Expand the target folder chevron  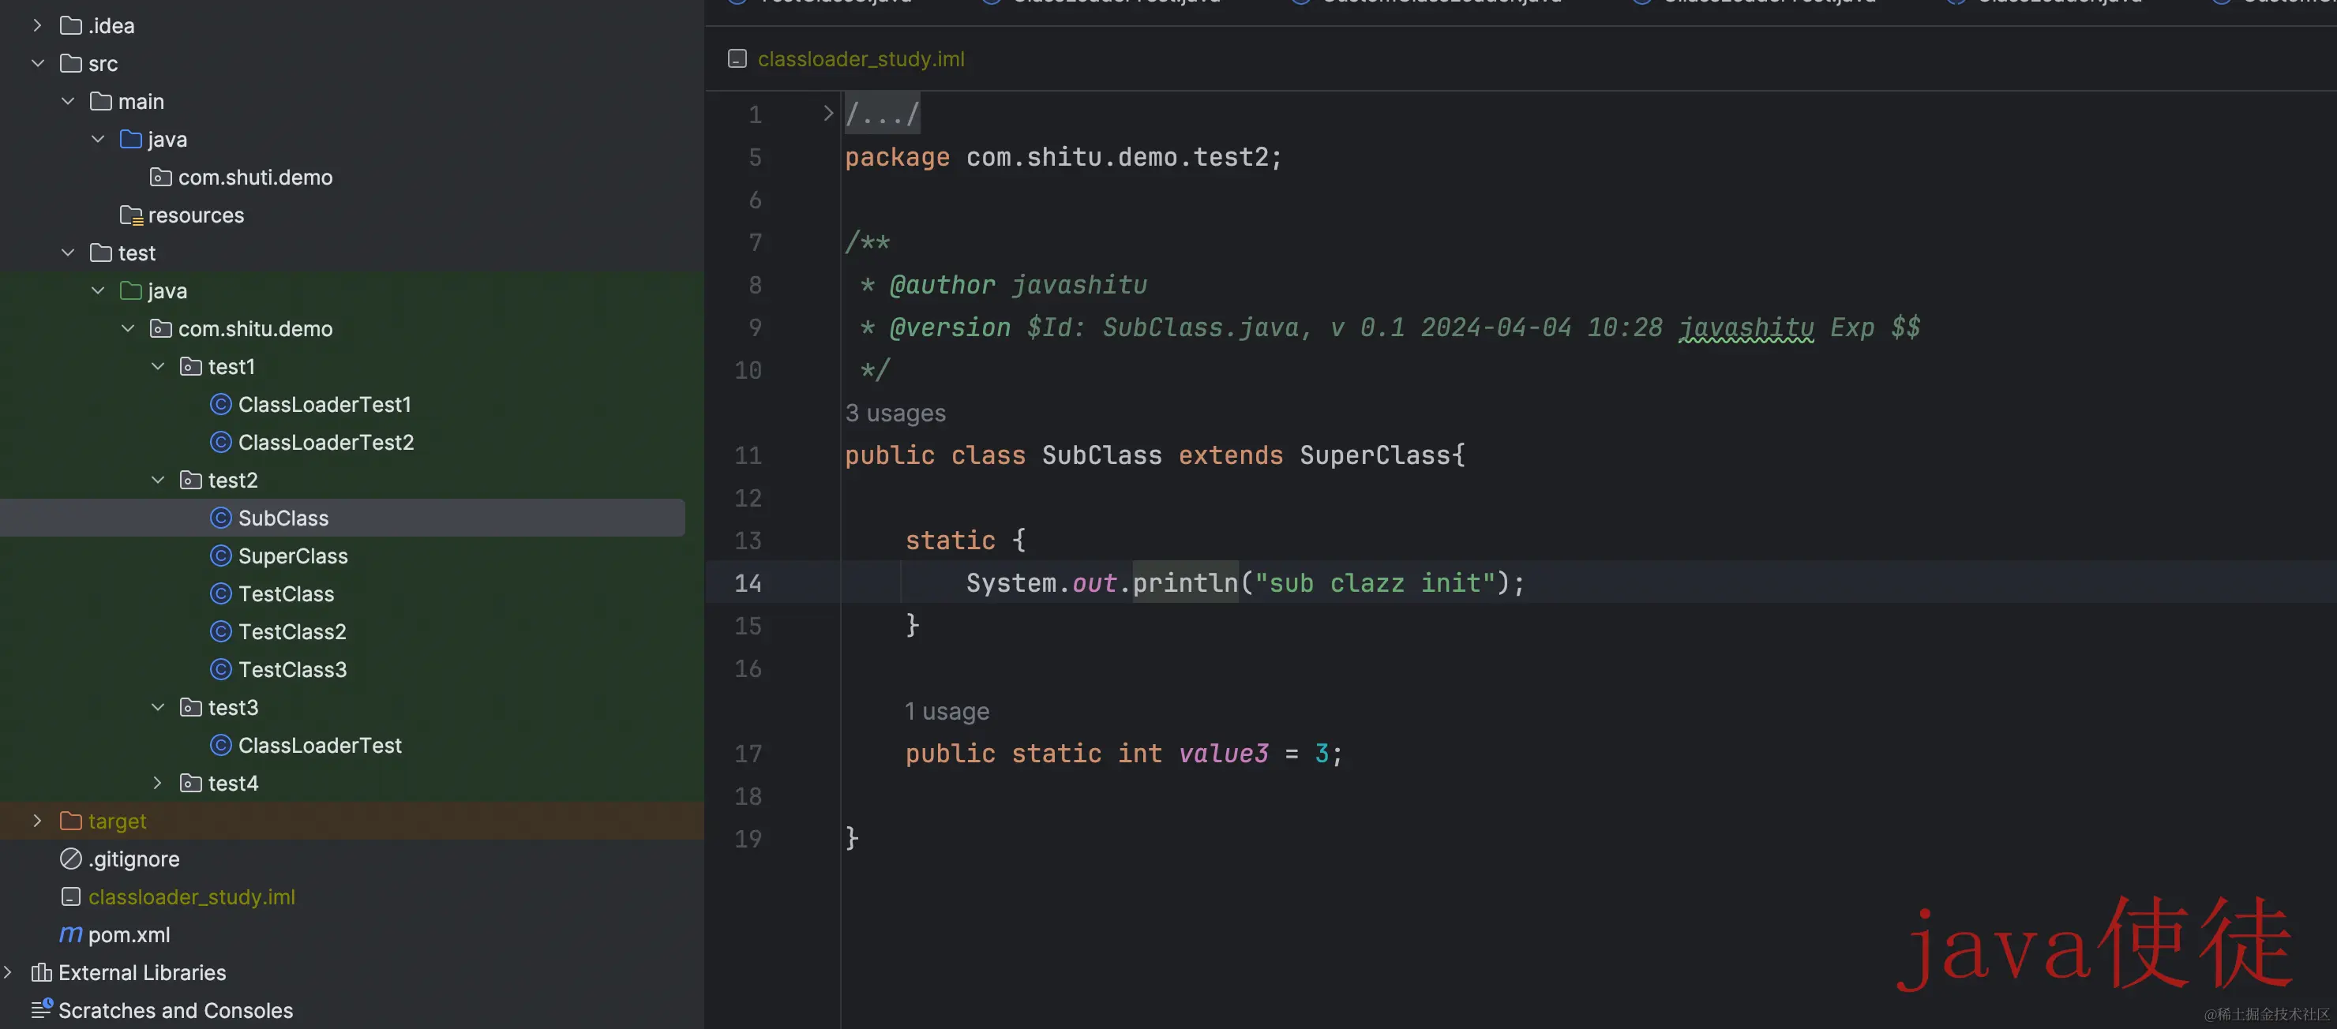tap(37, 821)
